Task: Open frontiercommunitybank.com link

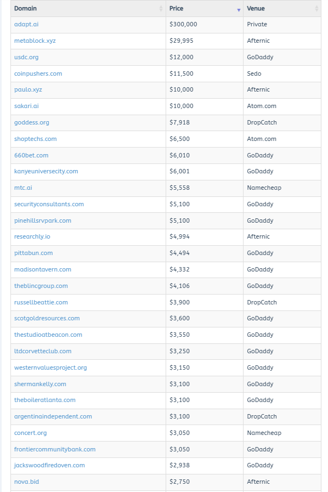Action: 55,449
